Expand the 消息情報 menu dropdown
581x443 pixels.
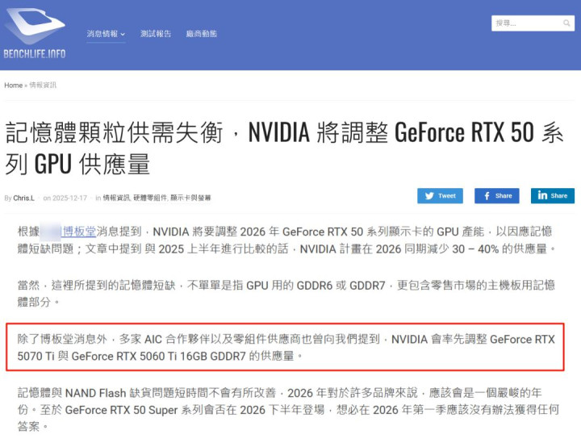pos(106,34)
